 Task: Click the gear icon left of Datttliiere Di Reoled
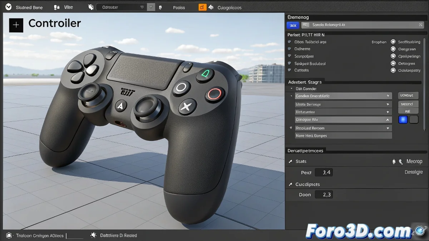pos(94,235)
